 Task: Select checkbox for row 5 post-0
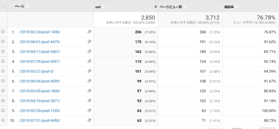pos(3,71)
